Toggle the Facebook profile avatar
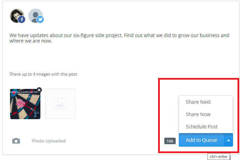243x160 pixels. click(16, 15)
